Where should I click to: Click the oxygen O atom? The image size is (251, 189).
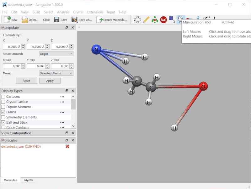coord(203,86)
